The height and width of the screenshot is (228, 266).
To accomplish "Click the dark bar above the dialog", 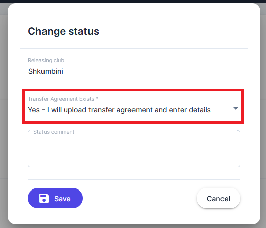I will click(133, 1).
